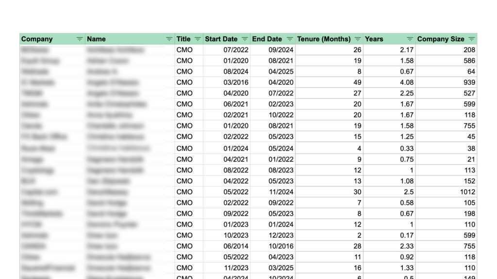Click company size cell 527
This screenshot has width=497, height=279.
coord(447,93)
